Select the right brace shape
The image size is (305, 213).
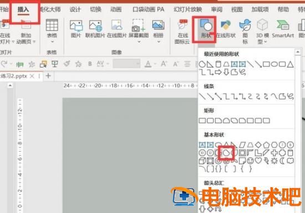coord(250,169)
